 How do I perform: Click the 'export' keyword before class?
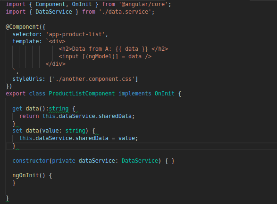click(x=16, y=94)
